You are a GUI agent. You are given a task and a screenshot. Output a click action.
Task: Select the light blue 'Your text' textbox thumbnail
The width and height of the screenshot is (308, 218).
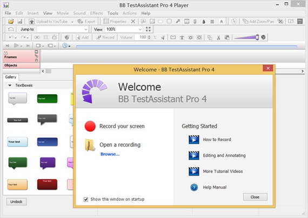coord(17,142)
